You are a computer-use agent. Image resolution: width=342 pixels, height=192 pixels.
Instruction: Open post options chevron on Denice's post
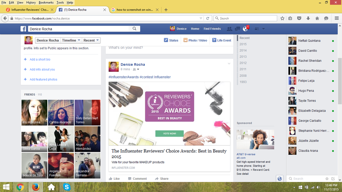229,64
